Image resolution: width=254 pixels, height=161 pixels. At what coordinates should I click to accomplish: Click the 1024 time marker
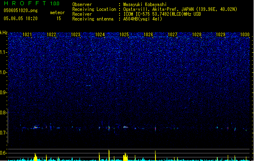(x=100, y=35)
